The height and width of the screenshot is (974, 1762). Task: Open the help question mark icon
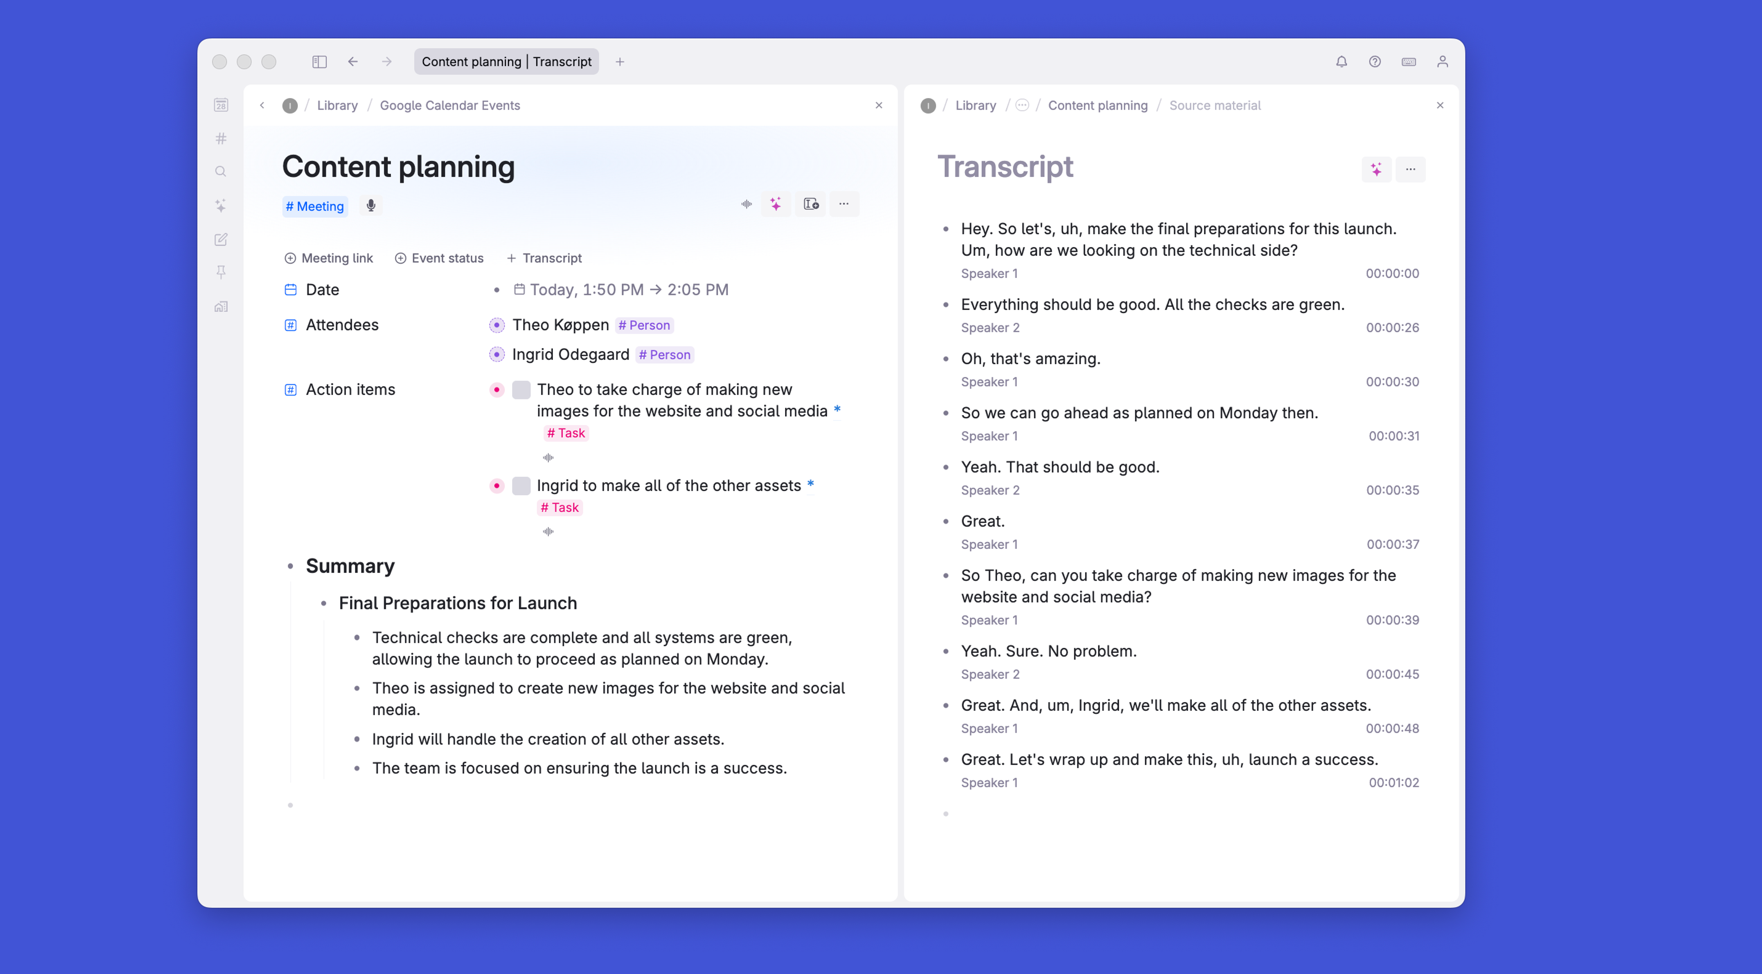[1375, 61]
